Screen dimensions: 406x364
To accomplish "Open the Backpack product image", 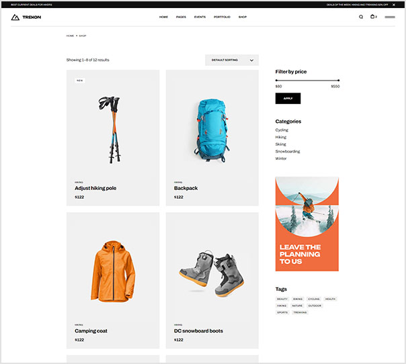I will tap(212, 126).
